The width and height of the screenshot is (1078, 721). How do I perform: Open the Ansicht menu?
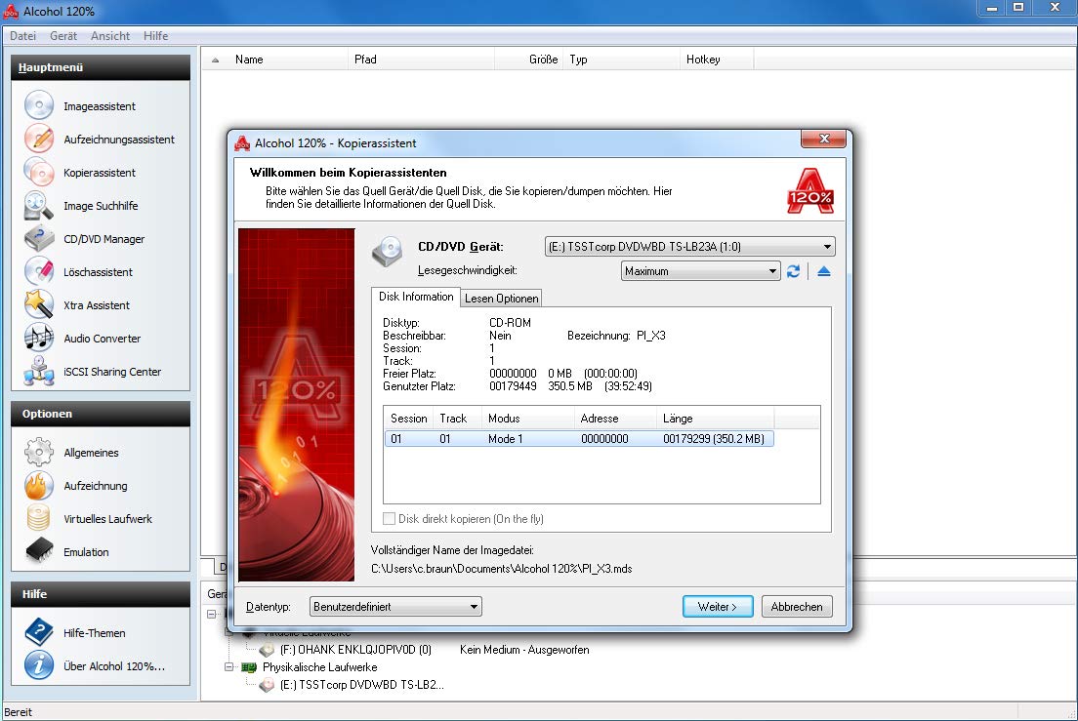(110, 36)
